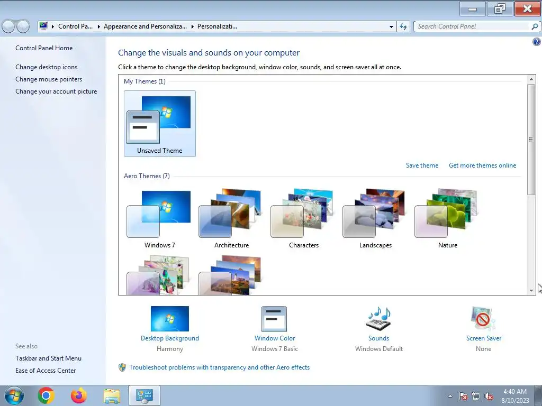This screenshot has height=406, width=542.
Task: Click the Back navigation arrow
Action: (8, 26)
